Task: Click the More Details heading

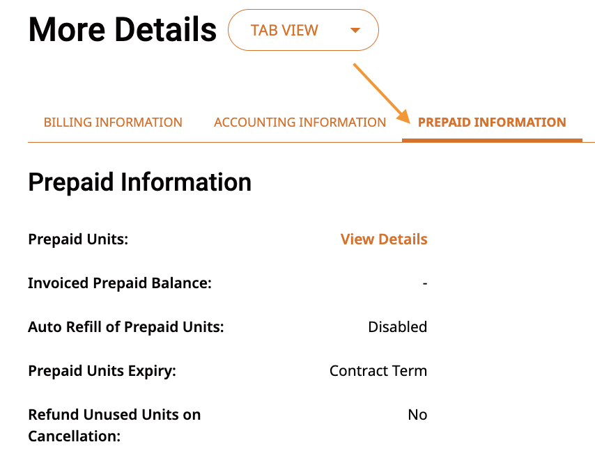Action: click(x=122, y=30)
